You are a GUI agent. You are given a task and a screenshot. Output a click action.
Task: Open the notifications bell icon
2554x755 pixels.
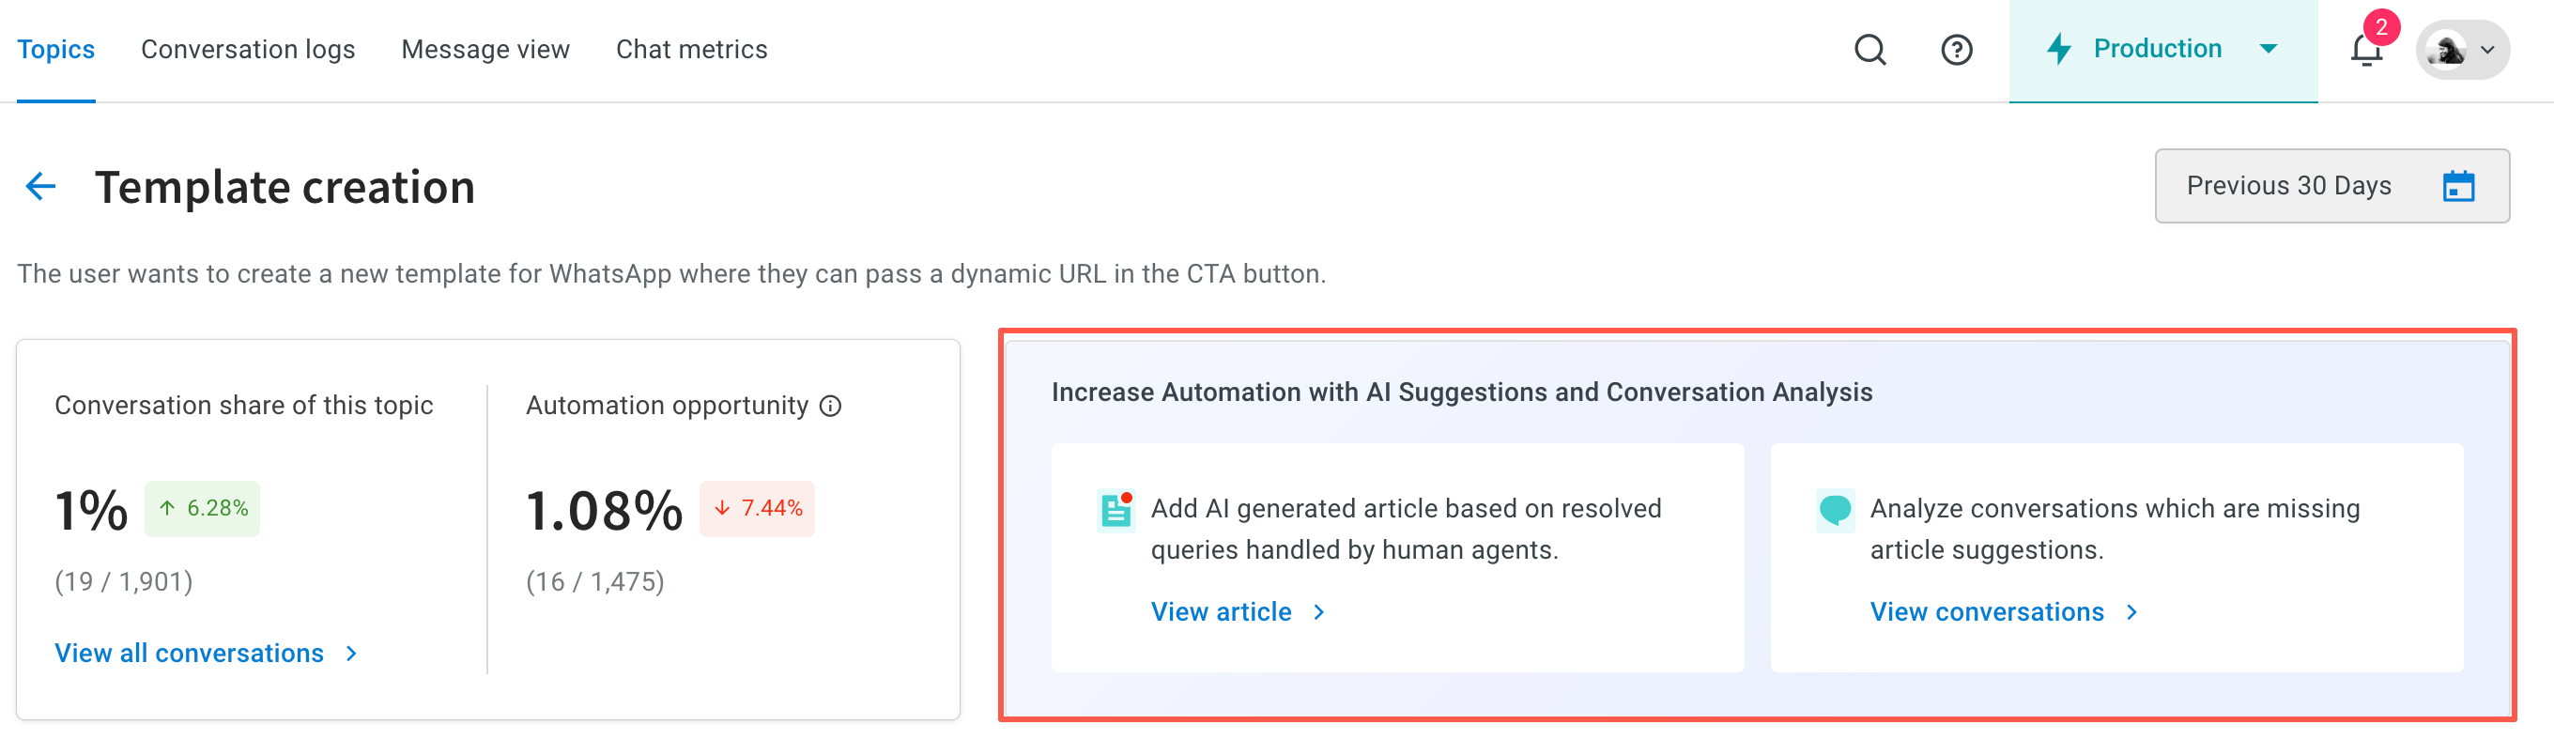(x=2366, y=50)
